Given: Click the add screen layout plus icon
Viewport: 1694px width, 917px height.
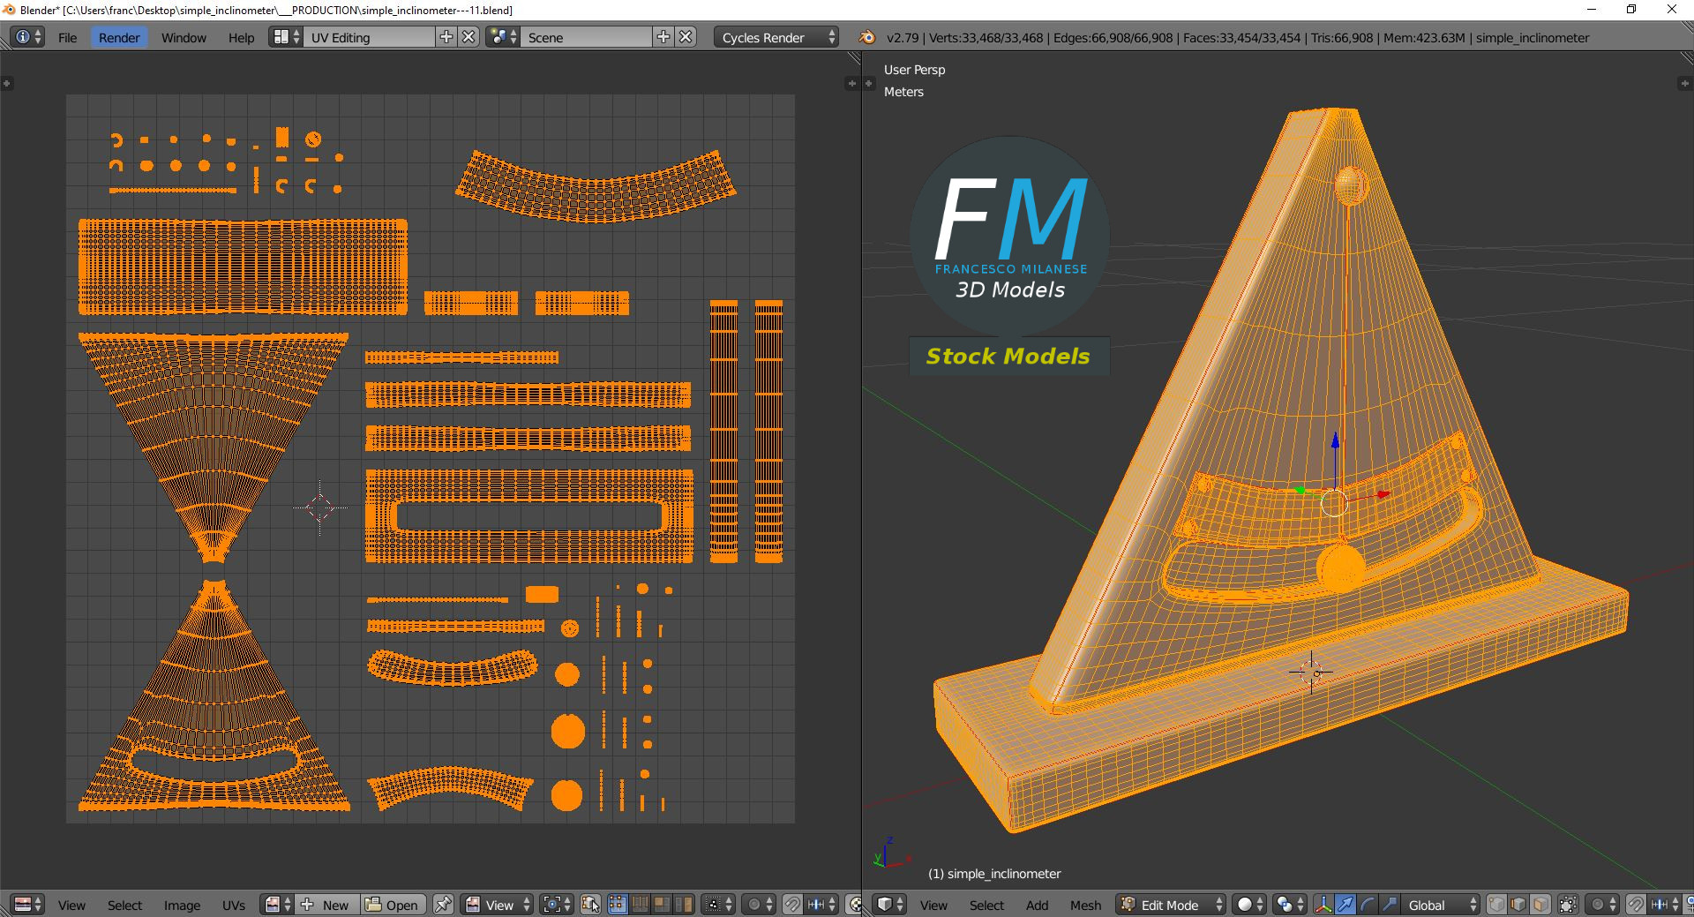Looking at the screenshot, I should click(446, 37).
